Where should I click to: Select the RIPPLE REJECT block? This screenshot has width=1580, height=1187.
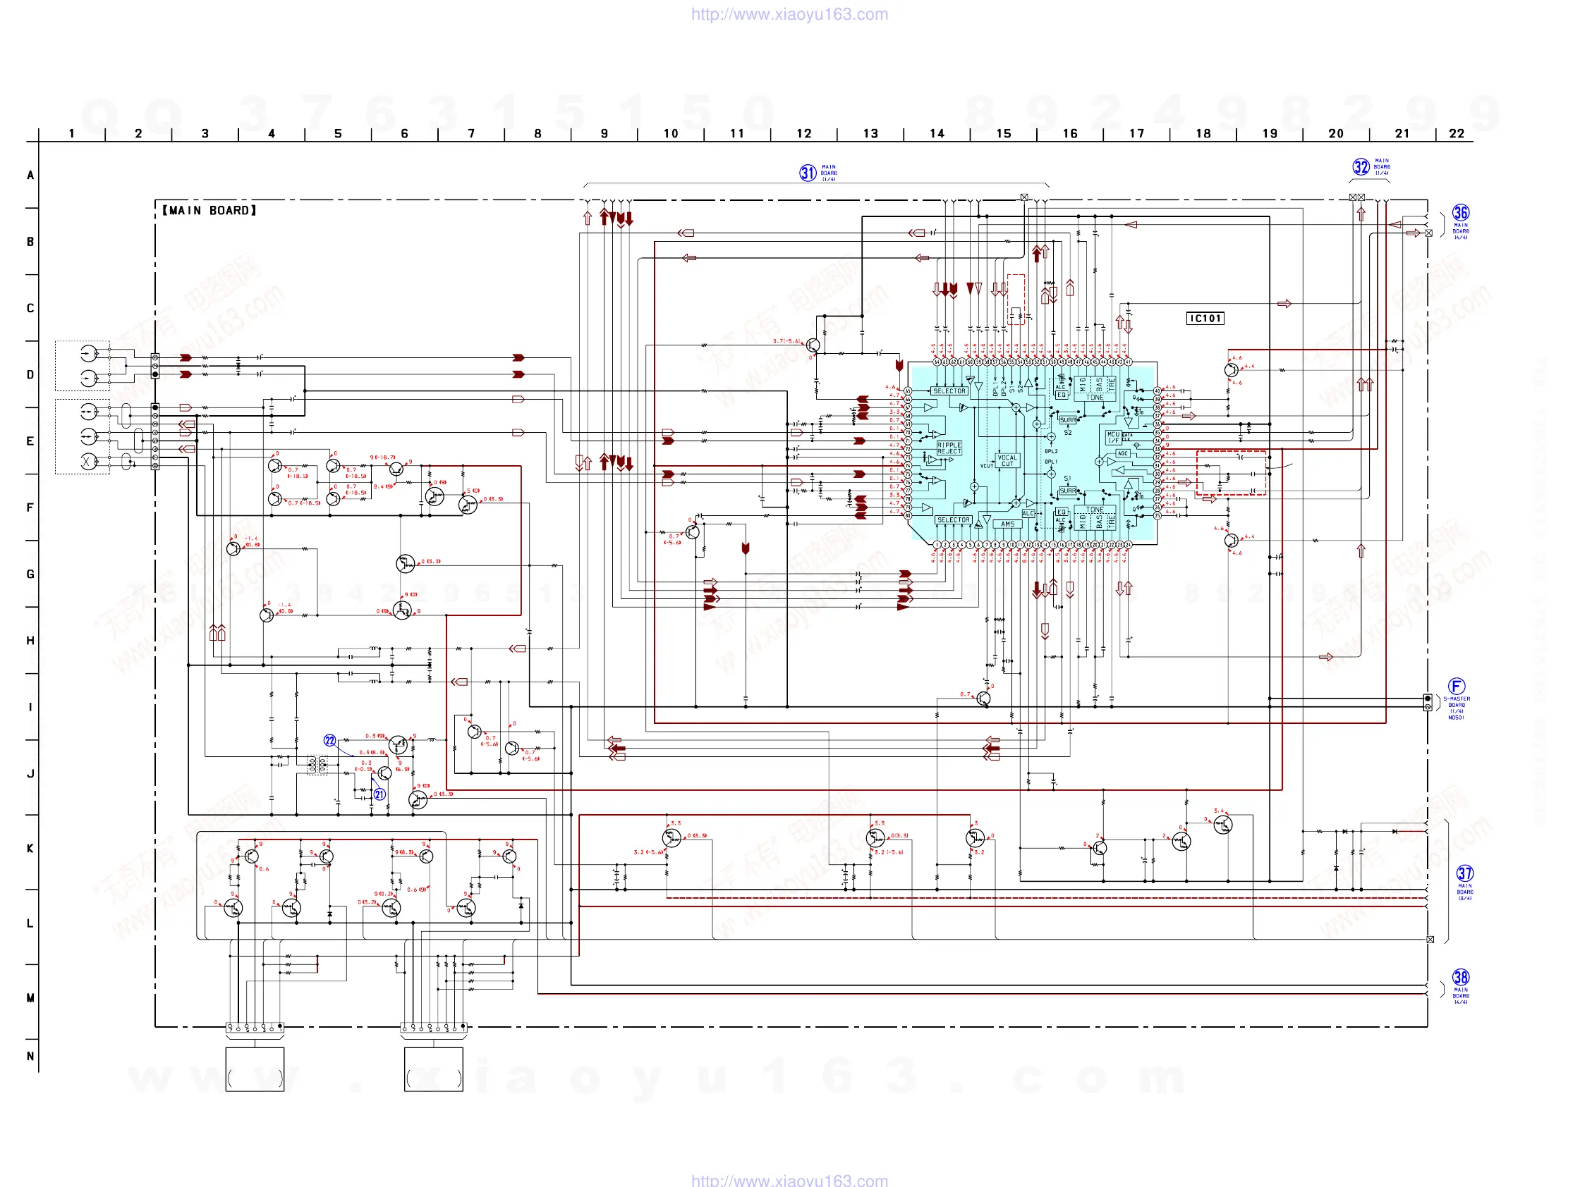[x=949, y=448]
